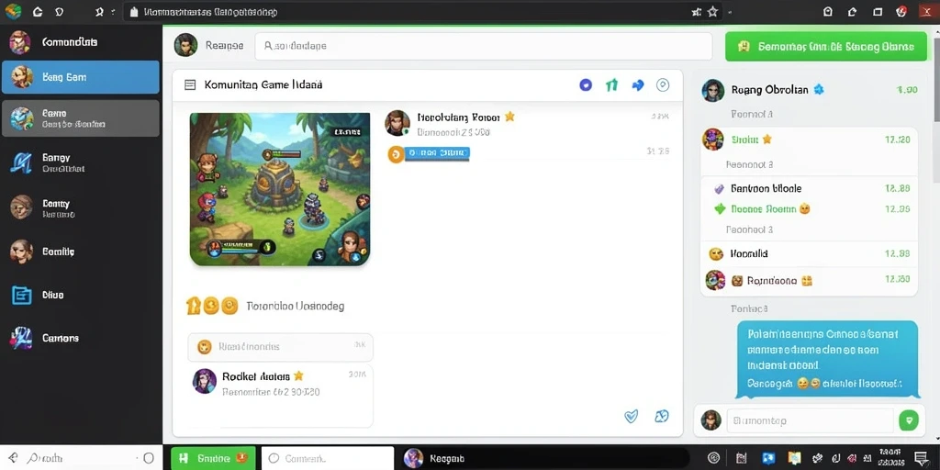
Task: Click the chat message input field
Action: (810, 420)
